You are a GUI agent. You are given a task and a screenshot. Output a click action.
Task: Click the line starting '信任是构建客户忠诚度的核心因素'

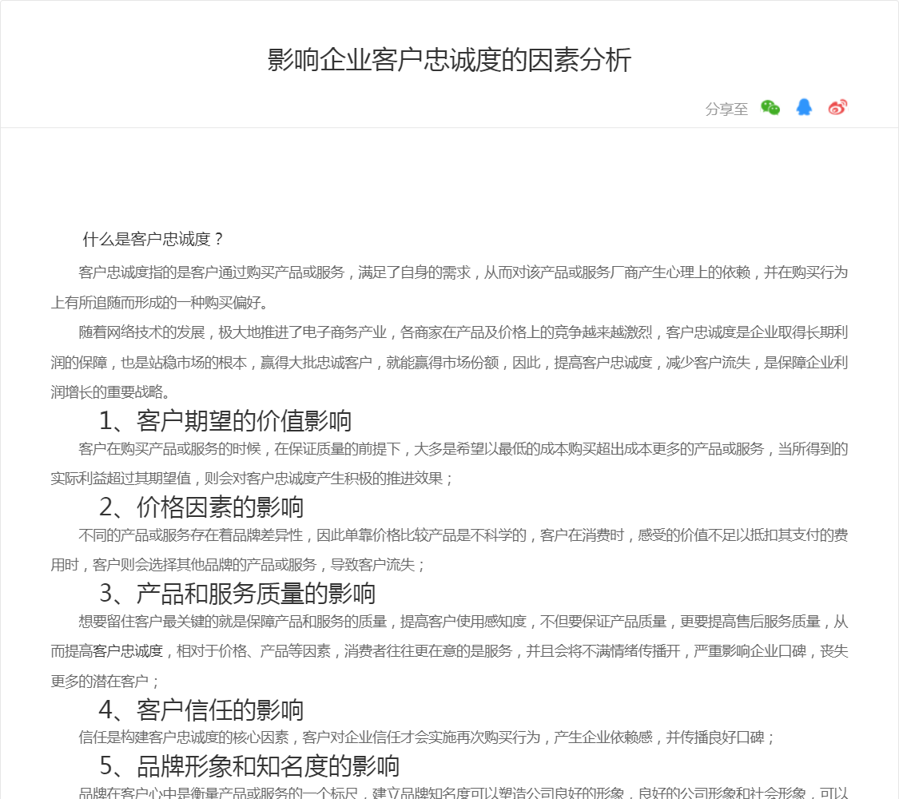tap(428, 737)
